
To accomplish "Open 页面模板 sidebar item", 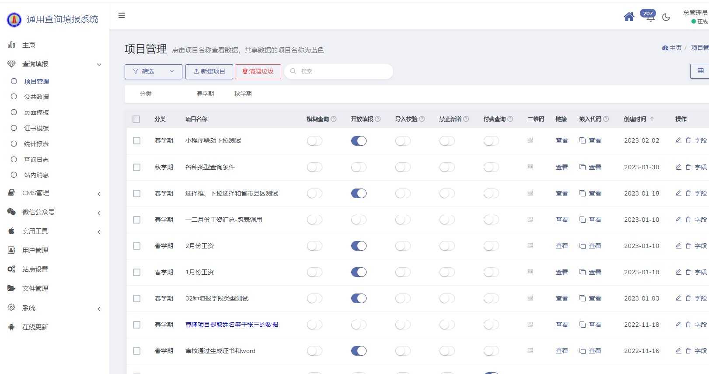I will coord(36,112).
